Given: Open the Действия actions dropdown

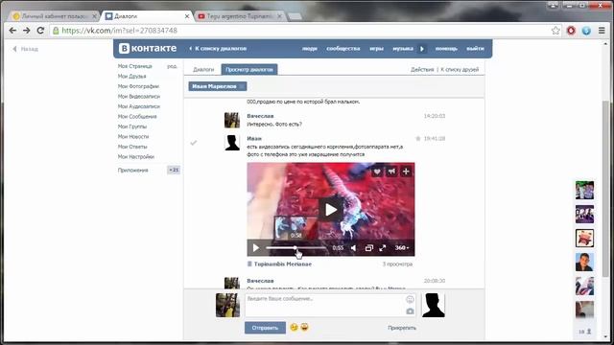Looking at the screenshot, I should (x=422, y=70).
